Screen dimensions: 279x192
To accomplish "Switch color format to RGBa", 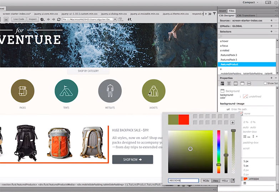I will pos(206,181).
